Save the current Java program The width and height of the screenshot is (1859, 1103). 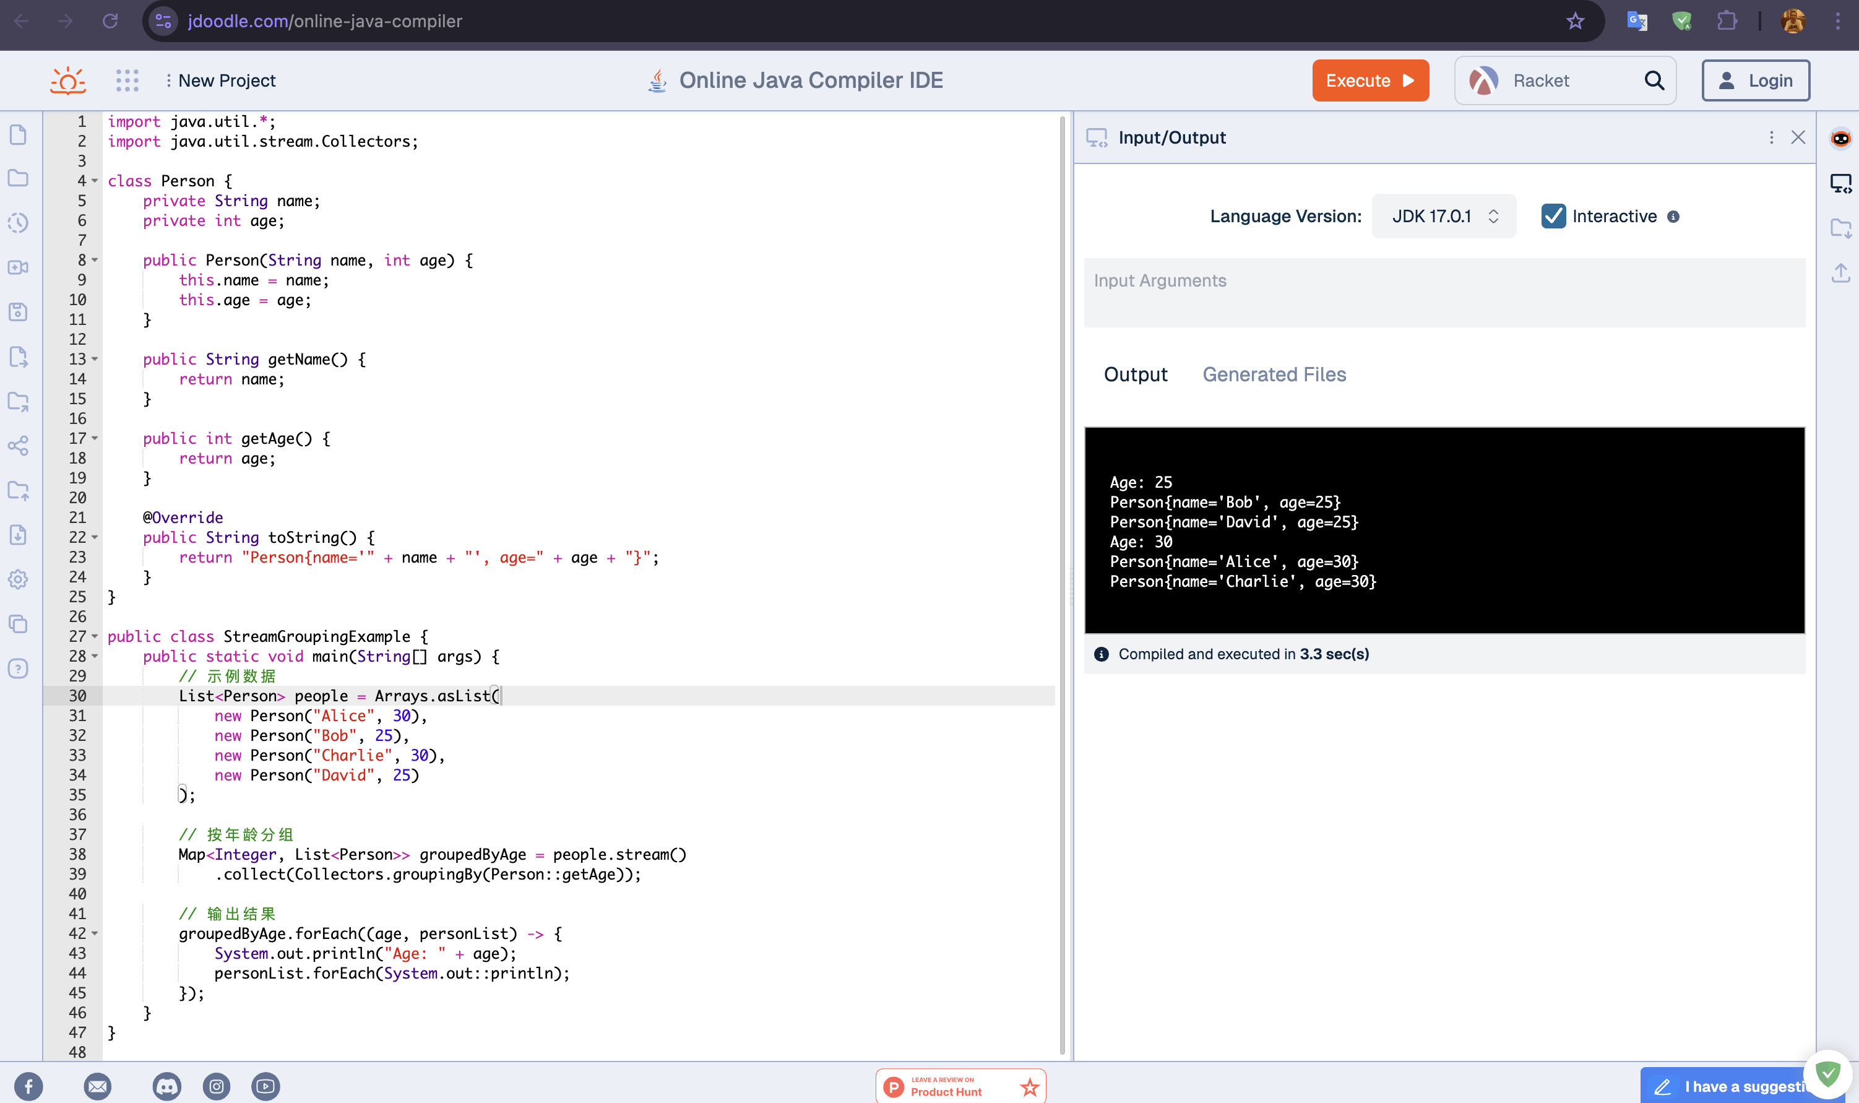click(x=19, y=312)
